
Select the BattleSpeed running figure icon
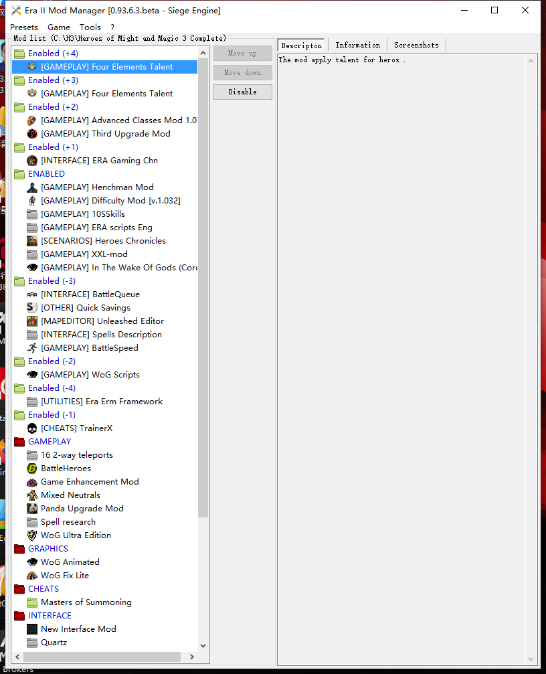[32, 348]
